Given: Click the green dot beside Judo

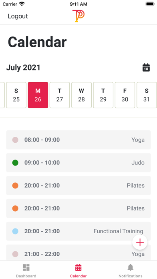Looking at the screenshot, I should pos(15,163).
